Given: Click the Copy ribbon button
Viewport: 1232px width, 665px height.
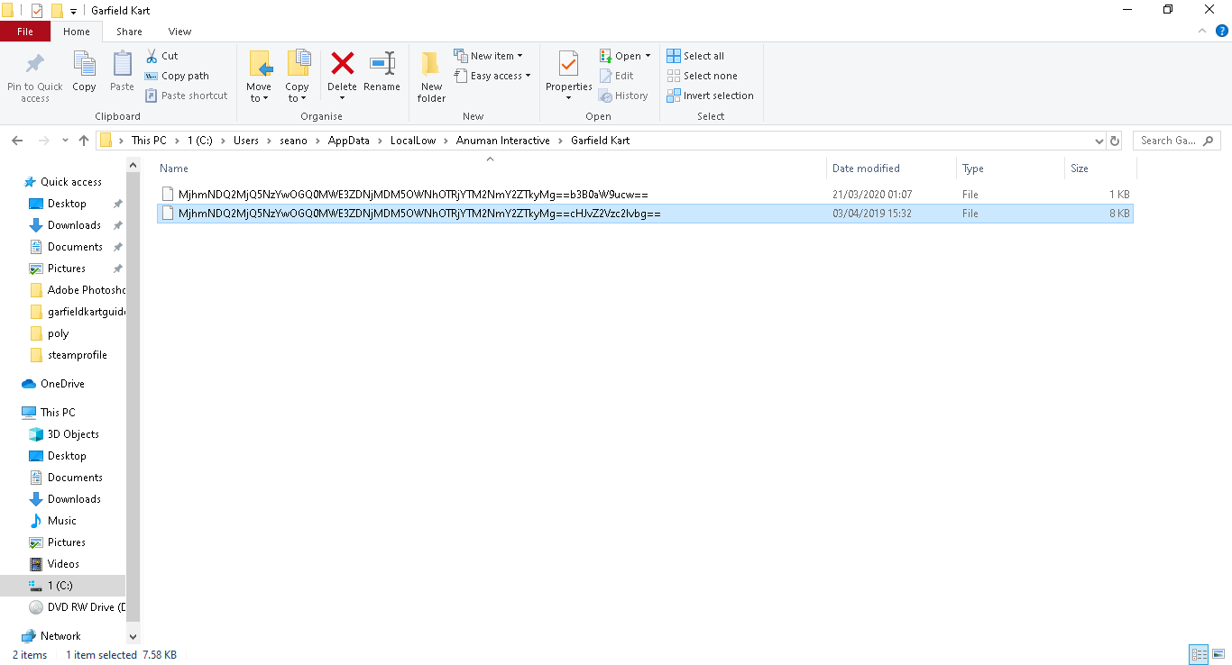Looking at the screenshot, I should pyautogui.click(x=84, y=72).
